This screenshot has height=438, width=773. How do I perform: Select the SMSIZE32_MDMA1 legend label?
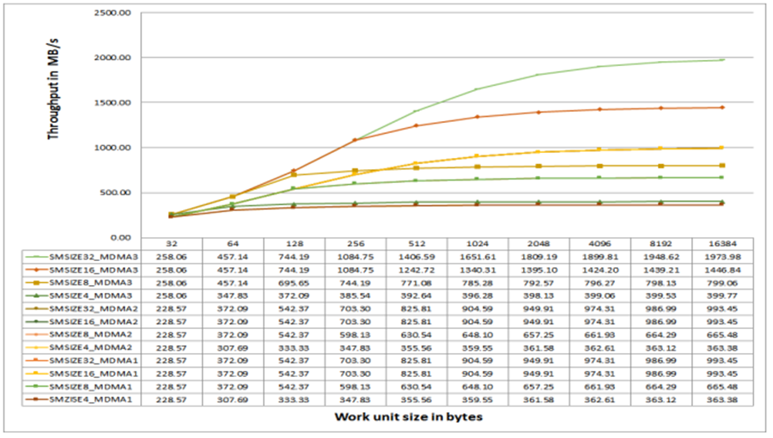pos(93,361)
